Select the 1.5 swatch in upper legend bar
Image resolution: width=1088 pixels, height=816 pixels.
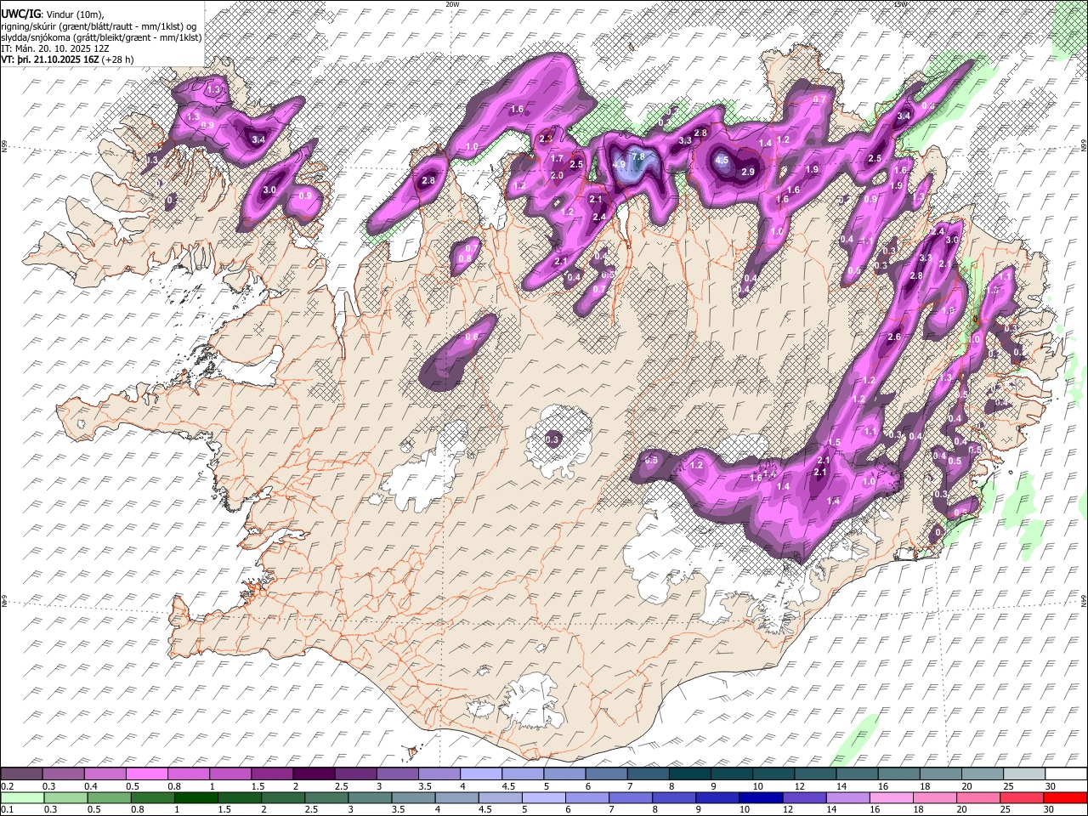coord(271,774)
